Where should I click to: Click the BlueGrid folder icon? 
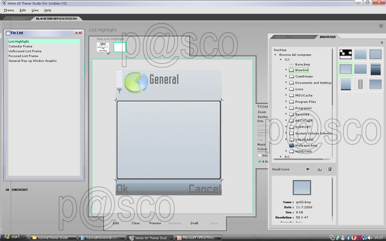click(x=291, y=70)
